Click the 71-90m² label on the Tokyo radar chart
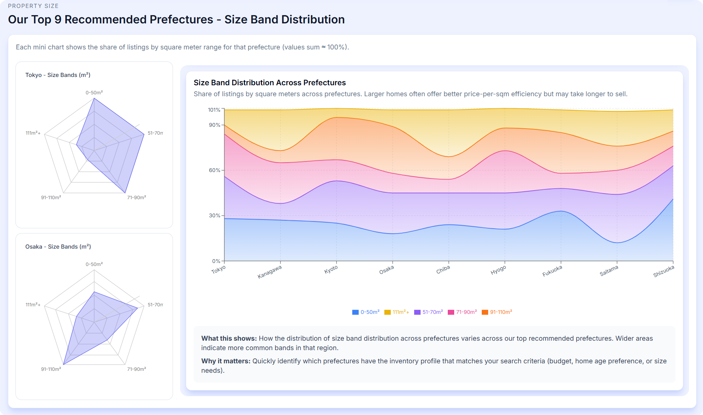Viewport: 703px width, 415px height. pos(136,198)
